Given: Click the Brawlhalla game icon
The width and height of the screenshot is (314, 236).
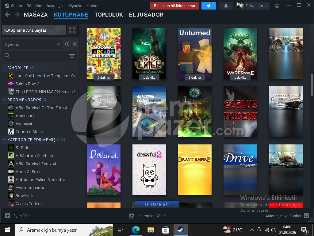Looking at the screenshot, I should coord(11,195).
